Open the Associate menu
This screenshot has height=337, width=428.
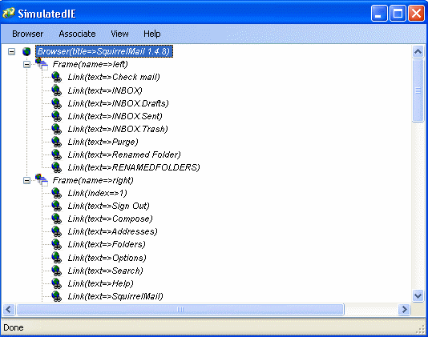click(77, 34)
